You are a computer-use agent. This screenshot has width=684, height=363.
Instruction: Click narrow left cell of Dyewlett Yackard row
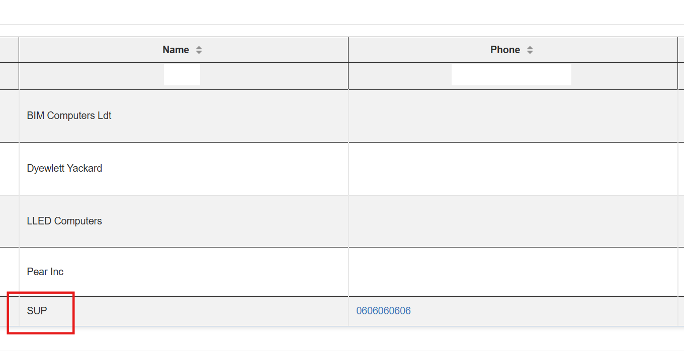click(x=9, y=169)
